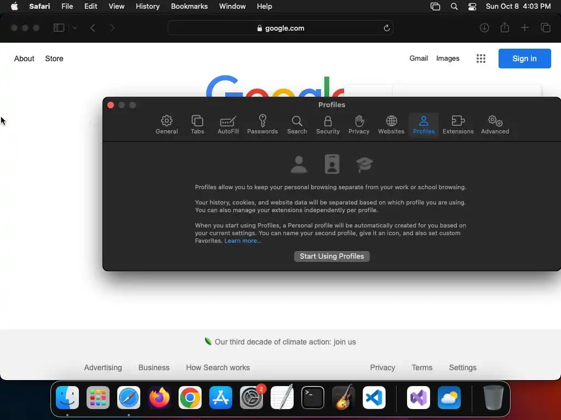Image resolution: width=561 pixels, height=420 pixels.
Task: Show Safari tab overview
Action: coord(545,28)
